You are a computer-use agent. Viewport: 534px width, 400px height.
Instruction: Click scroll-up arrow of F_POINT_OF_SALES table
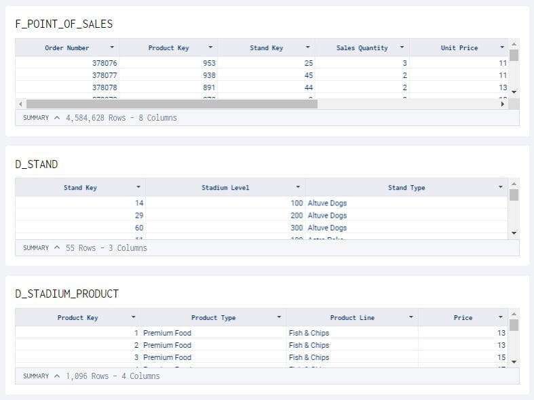tap(514, 44)
